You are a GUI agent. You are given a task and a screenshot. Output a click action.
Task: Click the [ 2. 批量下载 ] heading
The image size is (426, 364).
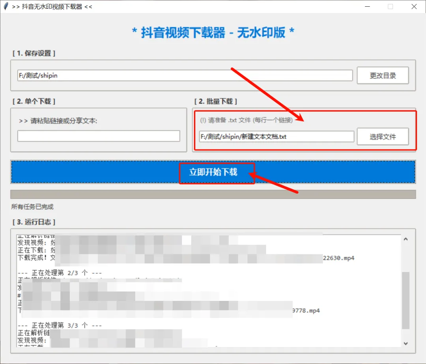tap(216, 101)
